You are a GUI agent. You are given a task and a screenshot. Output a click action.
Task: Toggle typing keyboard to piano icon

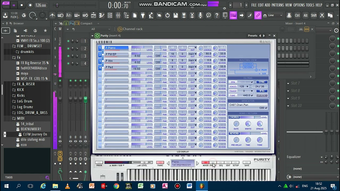pos(233,15)
